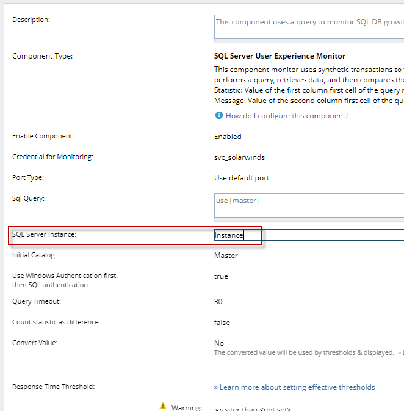Click the 'Enabled' value of Enable Component
This screenshot has width=404, height=411.
point(228,137)
